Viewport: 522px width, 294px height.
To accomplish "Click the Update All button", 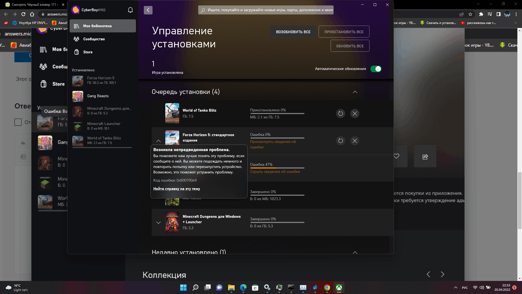I will coord(350,46).
